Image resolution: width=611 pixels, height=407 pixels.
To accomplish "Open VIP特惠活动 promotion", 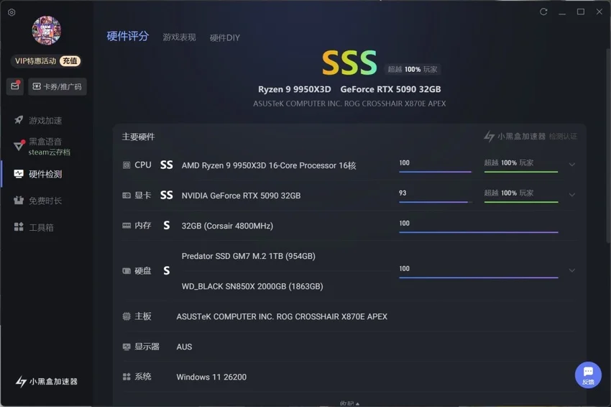I will (35, 61).
